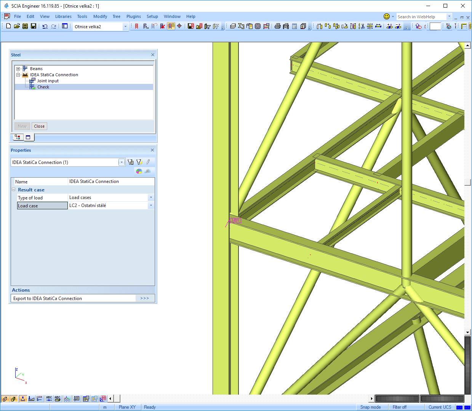Open the Otnice velka2 project dropdown
Viewport: 472px width, 411px height.
pos(125,27)
